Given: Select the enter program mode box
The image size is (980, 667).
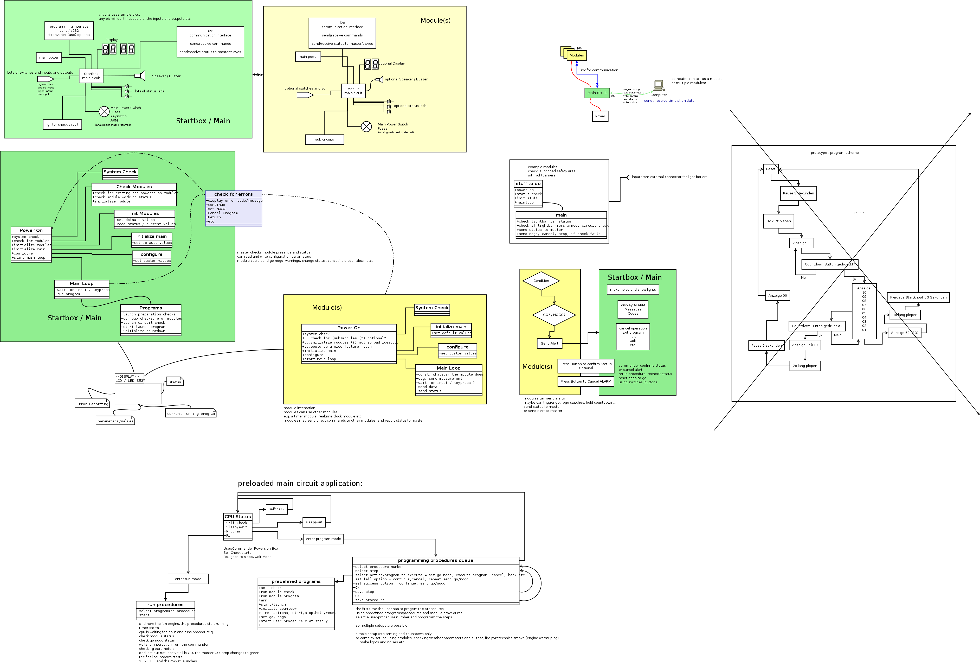Looking at the screenshot, I should click(x=323, y=539).
